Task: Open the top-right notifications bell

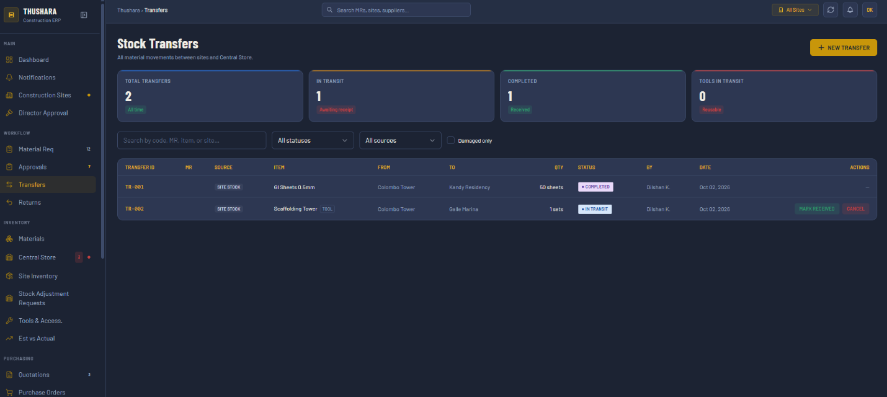Action: (x=850, y=10)
